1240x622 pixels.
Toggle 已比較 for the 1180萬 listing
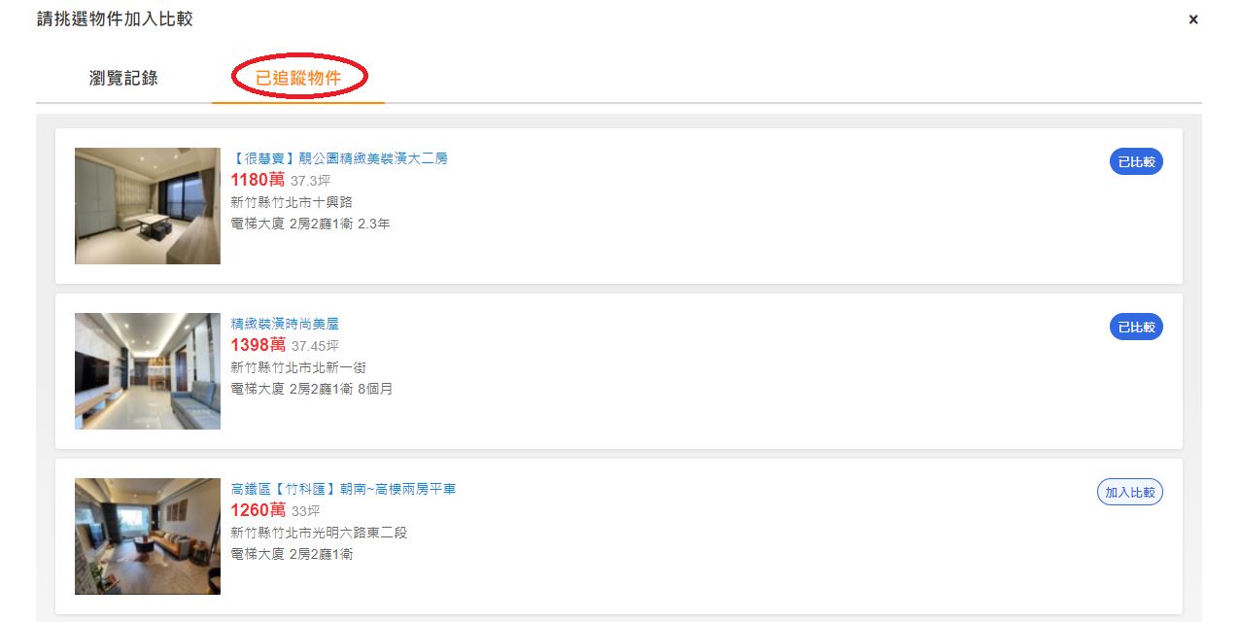click(x=1136, y=162)
